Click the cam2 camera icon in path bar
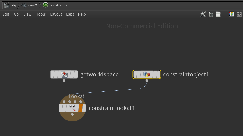The height and width of the screenshot is (136, 243). 24,5
